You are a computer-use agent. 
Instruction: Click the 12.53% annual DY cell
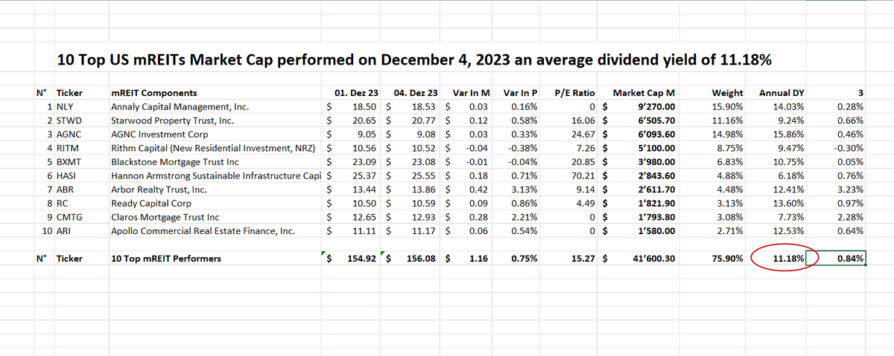[790, 231]
